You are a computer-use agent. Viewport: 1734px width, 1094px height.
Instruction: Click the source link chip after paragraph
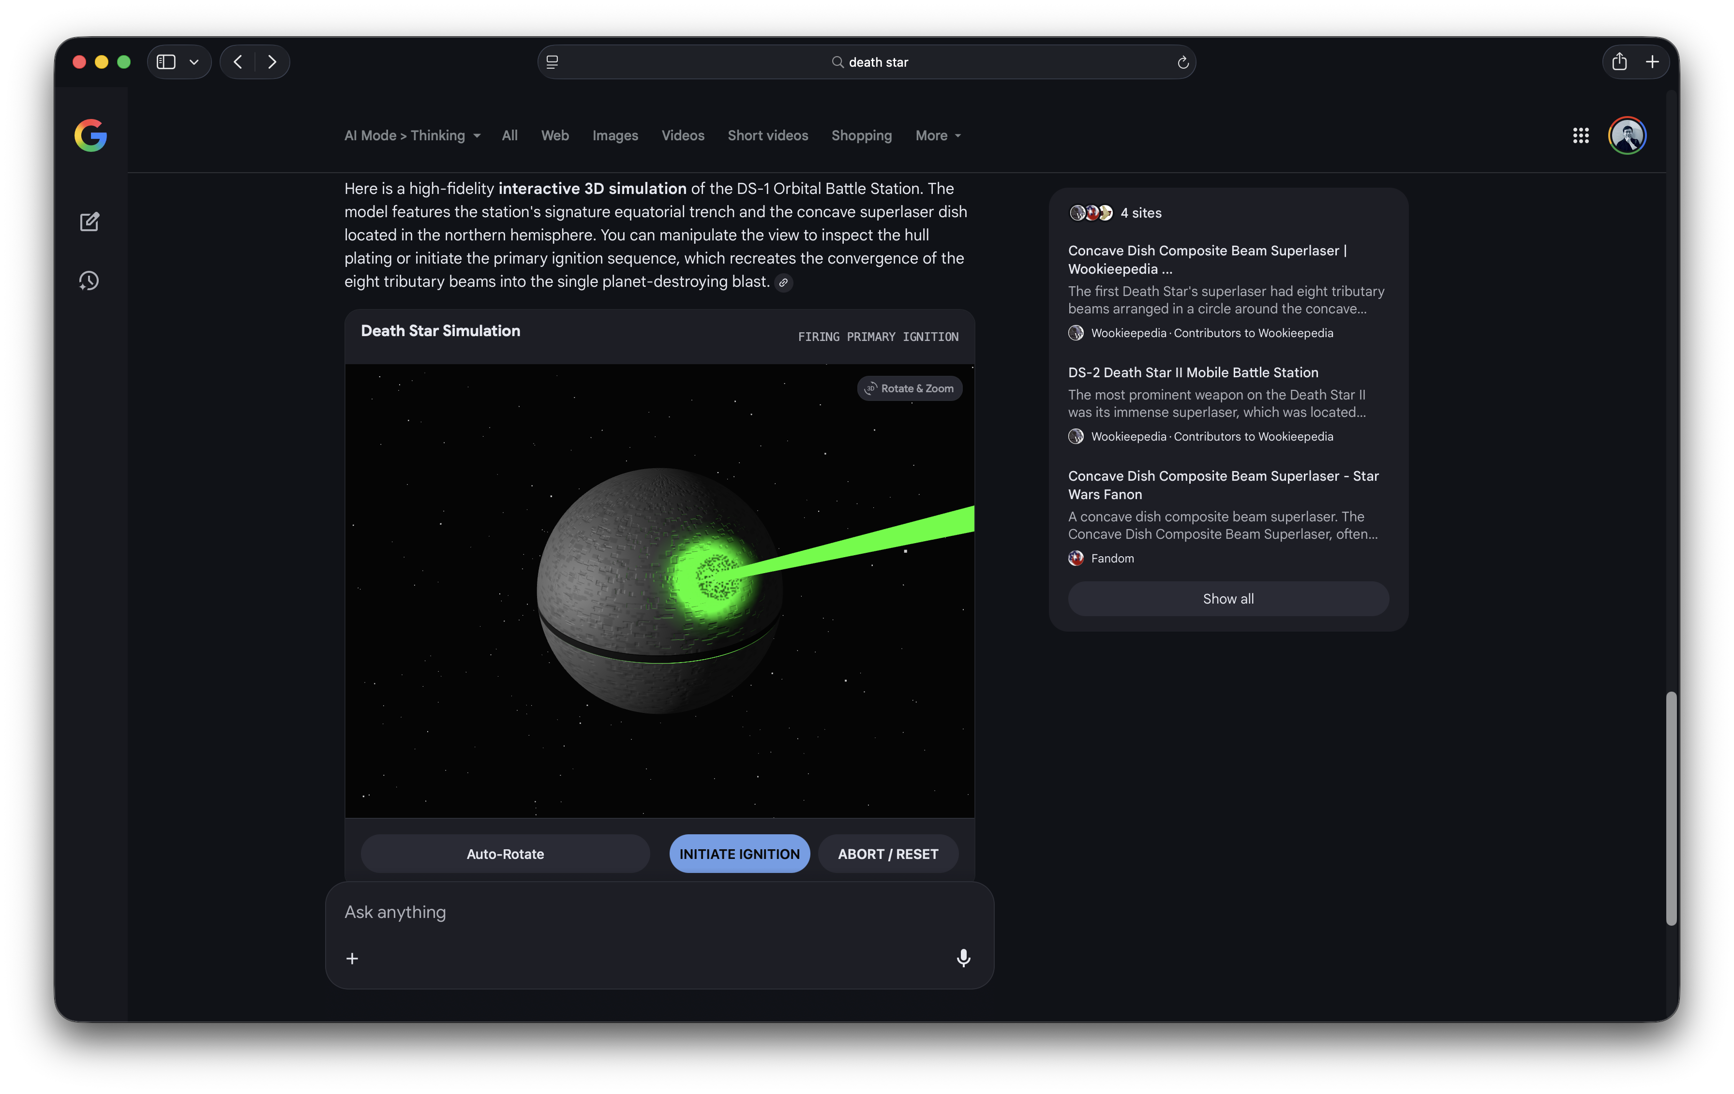pyautogui.click(x=783, y=283)
